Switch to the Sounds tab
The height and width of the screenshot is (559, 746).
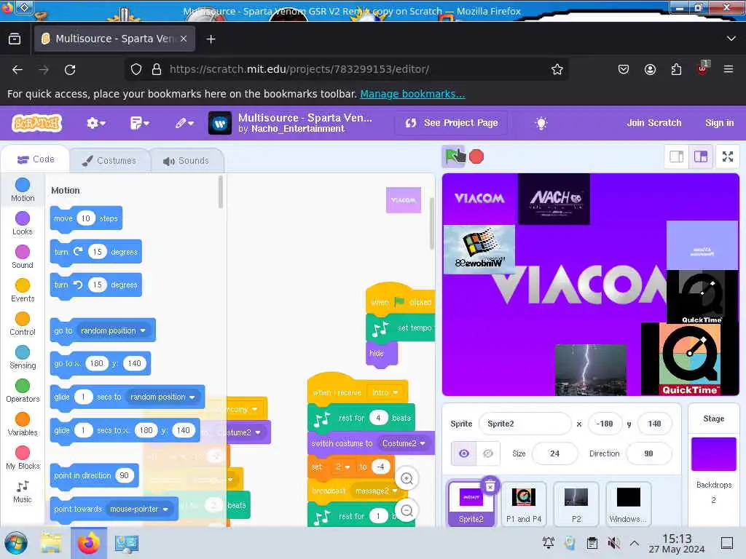coord(186,161)
